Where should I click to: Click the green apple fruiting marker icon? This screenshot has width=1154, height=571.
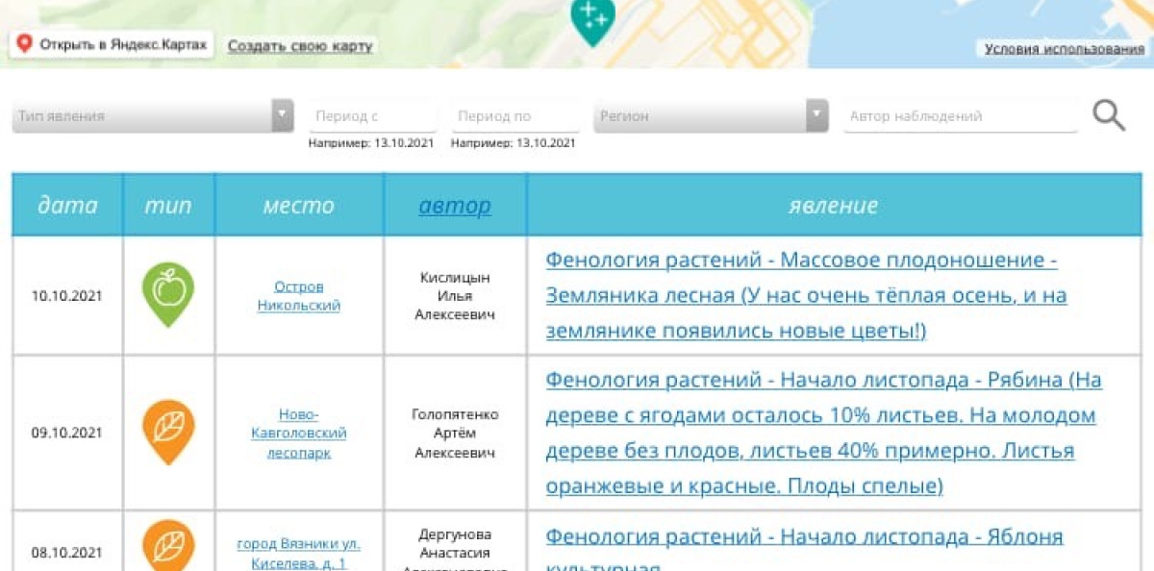click(168, 294)
